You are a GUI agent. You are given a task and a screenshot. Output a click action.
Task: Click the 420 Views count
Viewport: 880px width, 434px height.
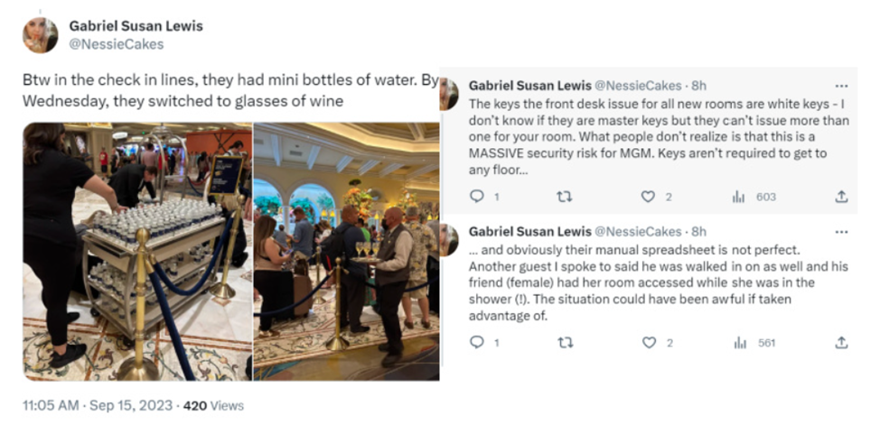pyautogui.click(x=213, y=405)
